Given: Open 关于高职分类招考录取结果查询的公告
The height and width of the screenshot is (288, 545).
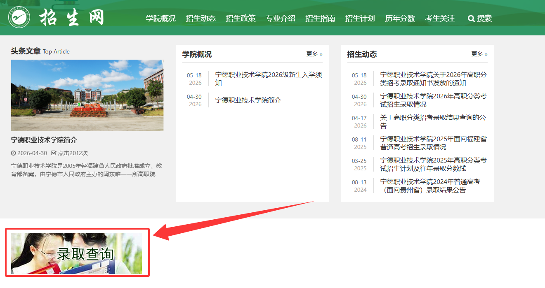Looking at the screenshot, I should pyautogui.click(x=433, y=122).
